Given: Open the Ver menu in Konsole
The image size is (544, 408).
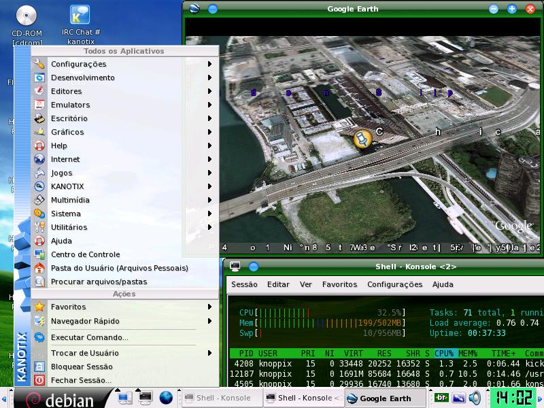Looking at the screenshot, I should click(305, 284).
